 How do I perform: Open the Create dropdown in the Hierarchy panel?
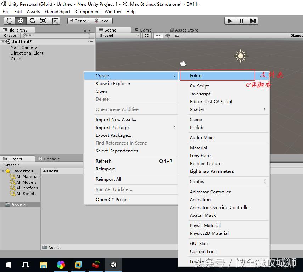pyautogui.click(x=11, y=35)
